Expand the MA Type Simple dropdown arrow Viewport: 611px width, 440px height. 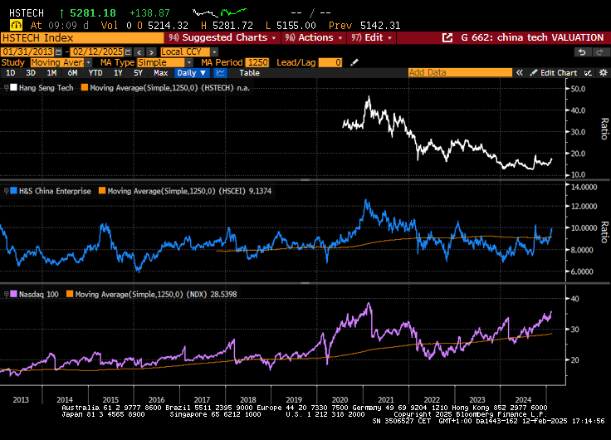click(189, 62)
